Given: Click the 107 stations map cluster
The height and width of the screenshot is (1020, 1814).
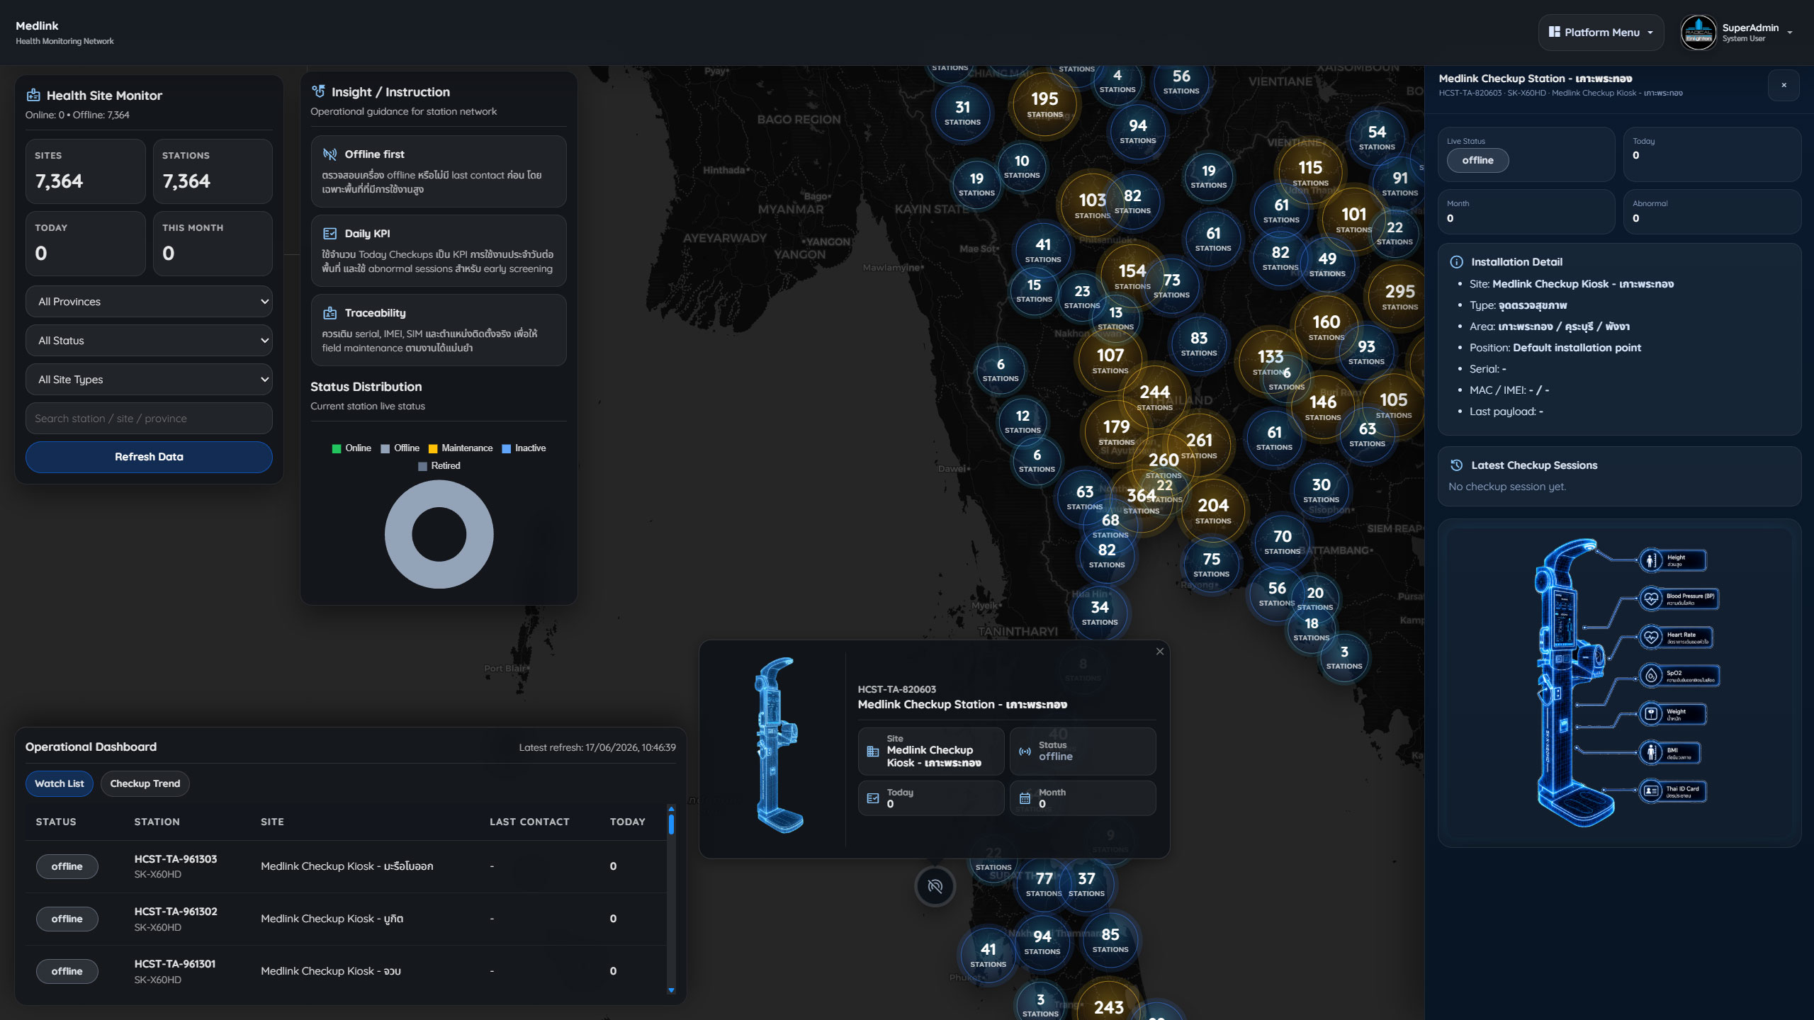Looking at the screenshot, I should [1110, 361].
